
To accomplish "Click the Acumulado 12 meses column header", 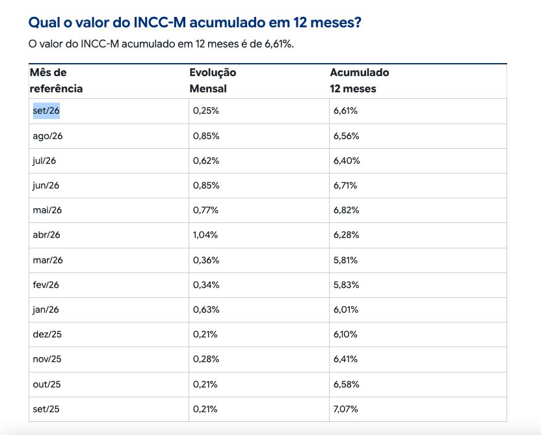I will [360, 81].
